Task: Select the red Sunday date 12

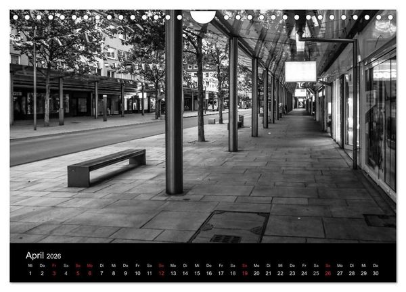Action: [x=161, y=273]
